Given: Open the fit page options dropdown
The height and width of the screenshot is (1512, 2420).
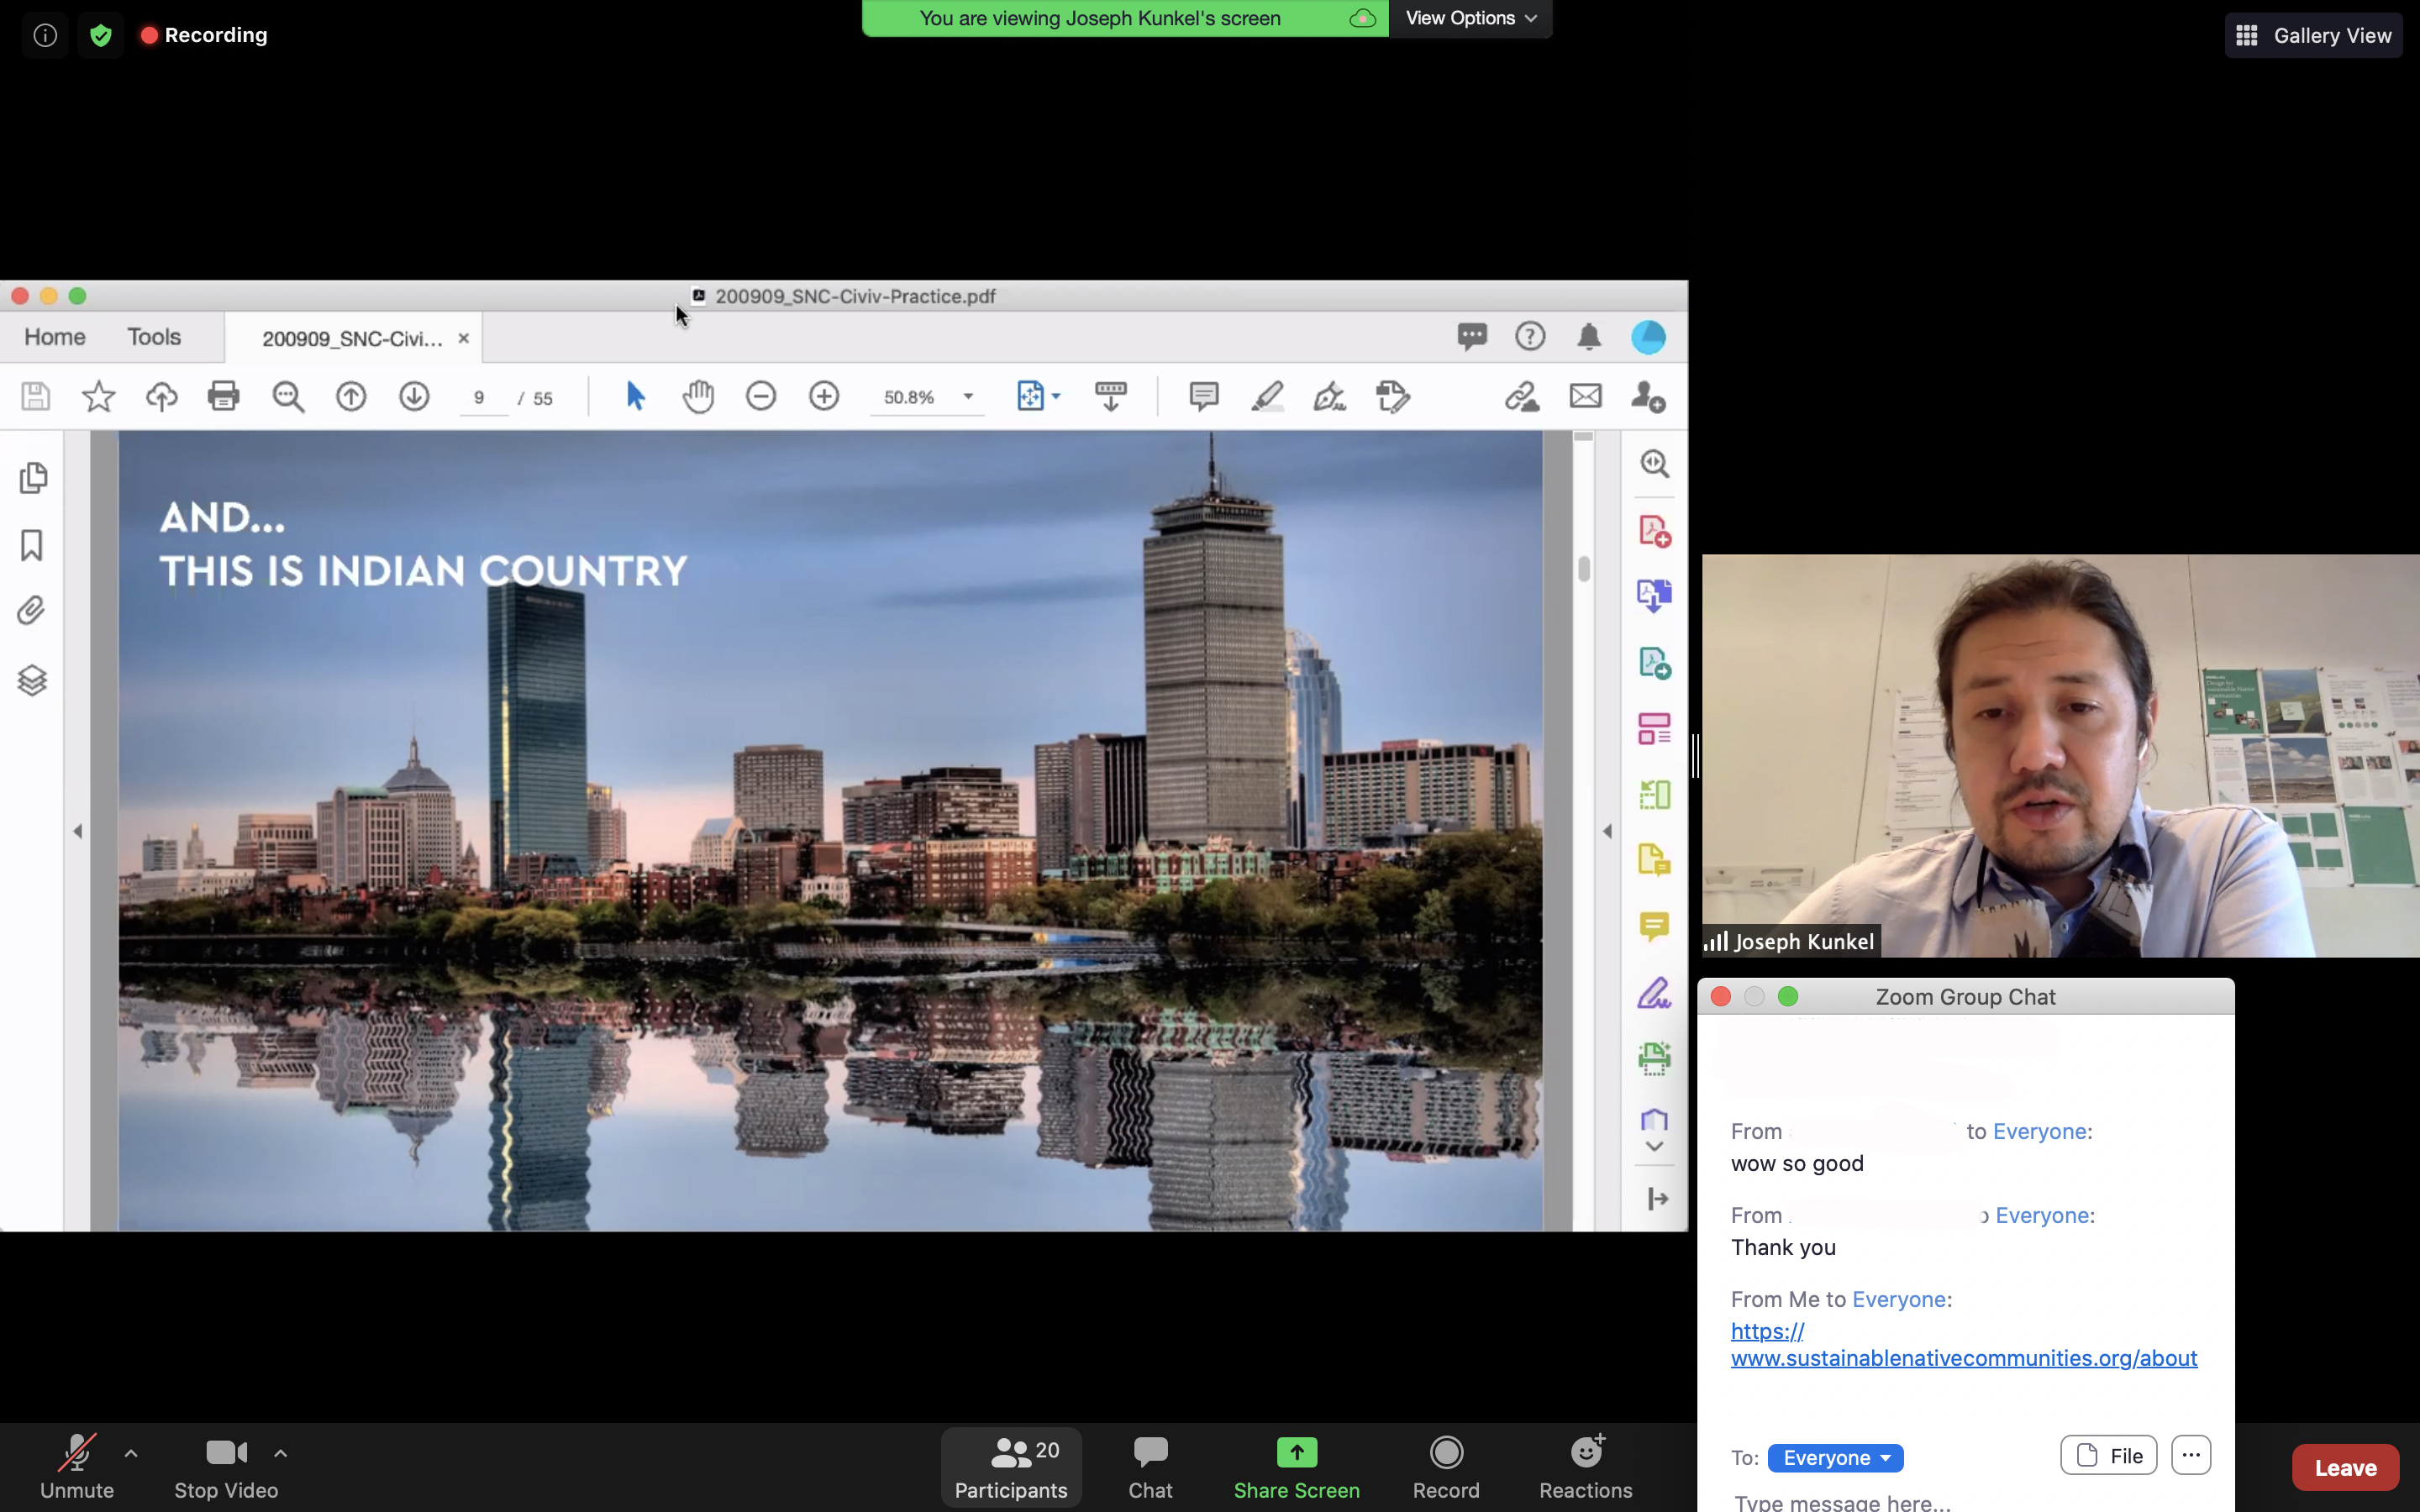Looking at the screenshot, I should coord(1055,397).
